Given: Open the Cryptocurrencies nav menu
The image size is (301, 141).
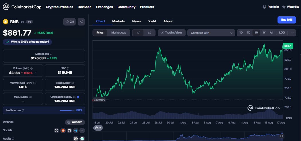Looking at the screenshot, I should 60,7.
